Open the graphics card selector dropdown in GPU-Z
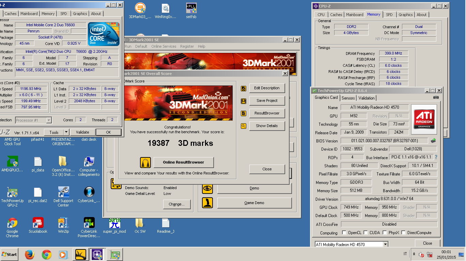466x261 pixels. click(x=385, y=244)
